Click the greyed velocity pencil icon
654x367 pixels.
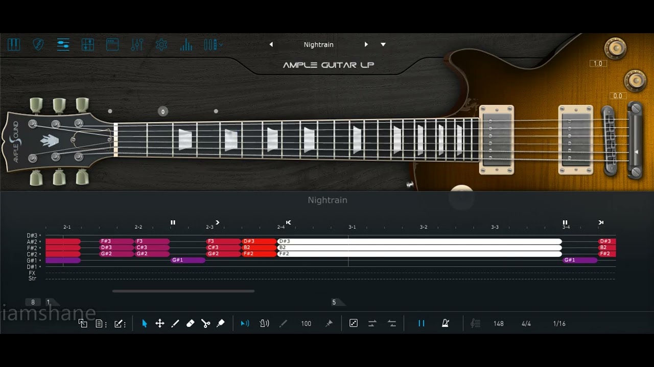point(283,323)
